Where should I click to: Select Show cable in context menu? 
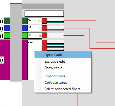coord(63,68)
